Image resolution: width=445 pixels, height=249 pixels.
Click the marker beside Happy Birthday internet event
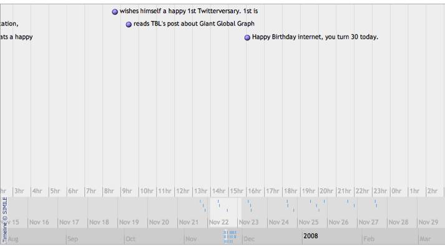pos(247,37)
